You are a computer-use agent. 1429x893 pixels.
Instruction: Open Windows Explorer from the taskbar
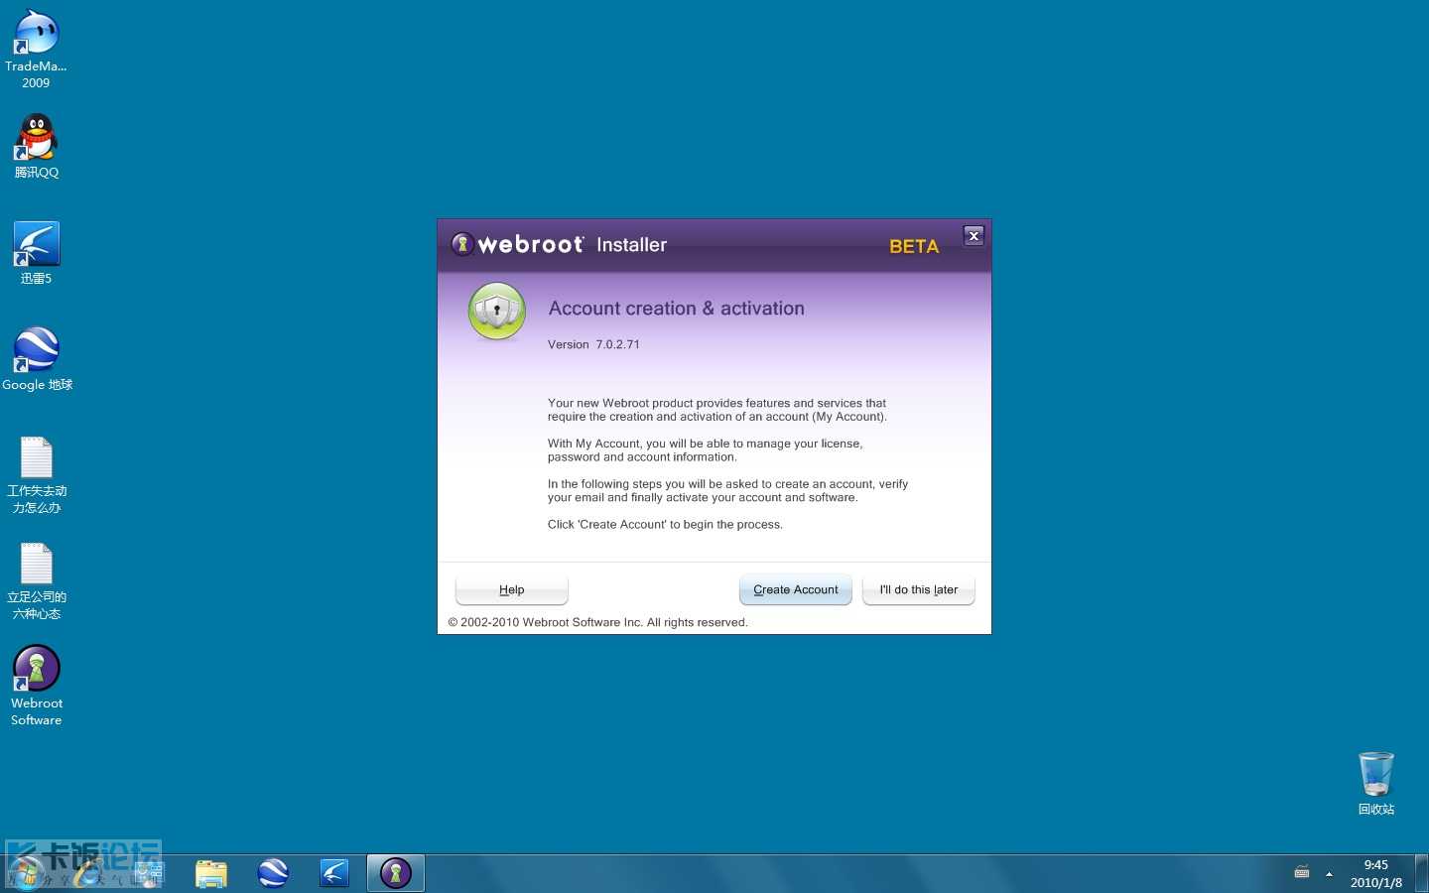click(x=211, y=873)
